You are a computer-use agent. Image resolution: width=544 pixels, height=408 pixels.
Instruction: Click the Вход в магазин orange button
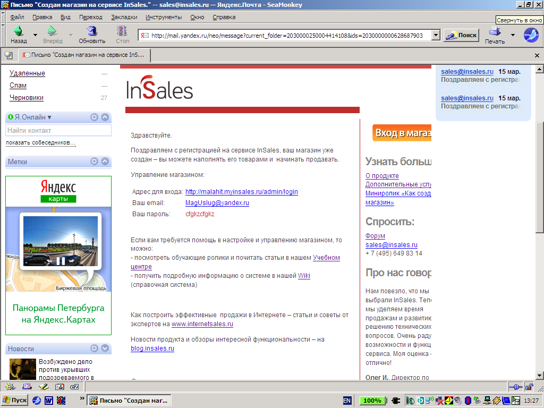[x=402, y=133]
